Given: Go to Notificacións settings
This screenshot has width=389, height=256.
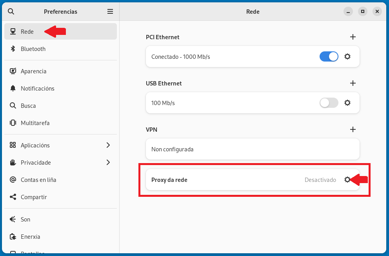Looking at the screenshot, I should tap(38, 89).
